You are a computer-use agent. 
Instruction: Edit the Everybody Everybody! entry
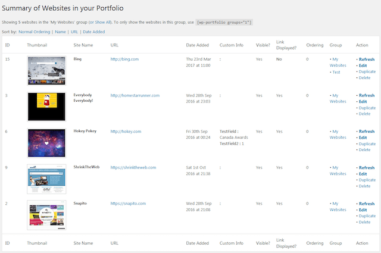tap(363, 102)
